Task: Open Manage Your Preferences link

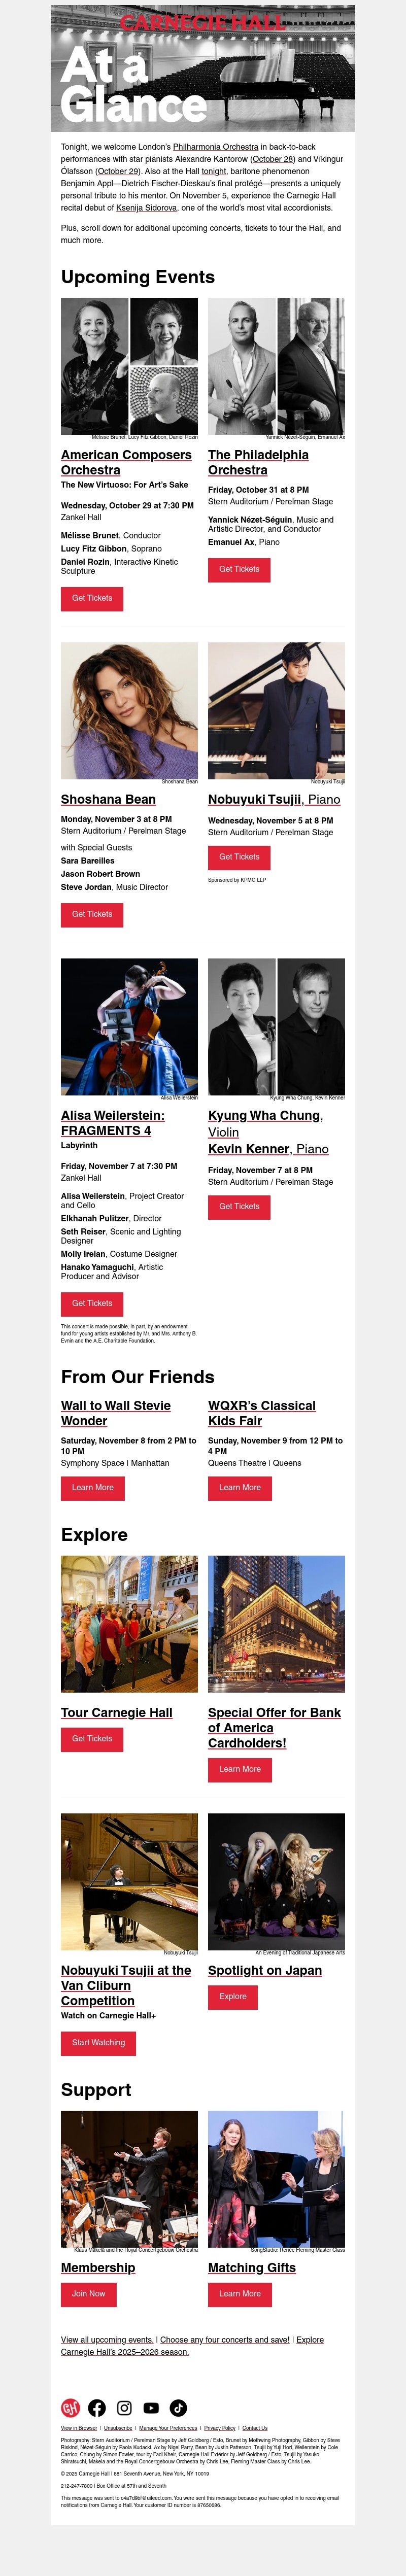Action: [x=168, y=2428]
